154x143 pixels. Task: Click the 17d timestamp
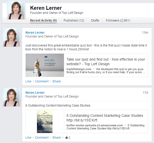tap(145, 93)
